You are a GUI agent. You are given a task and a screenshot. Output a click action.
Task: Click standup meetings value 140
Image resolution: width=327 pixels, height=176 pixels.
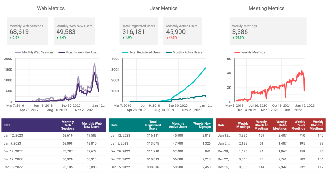tap(321, 136)
